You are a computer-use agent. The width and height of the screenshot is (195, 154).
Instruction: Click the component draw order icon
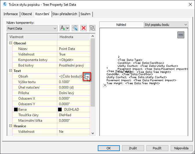(x=92, y=28)
